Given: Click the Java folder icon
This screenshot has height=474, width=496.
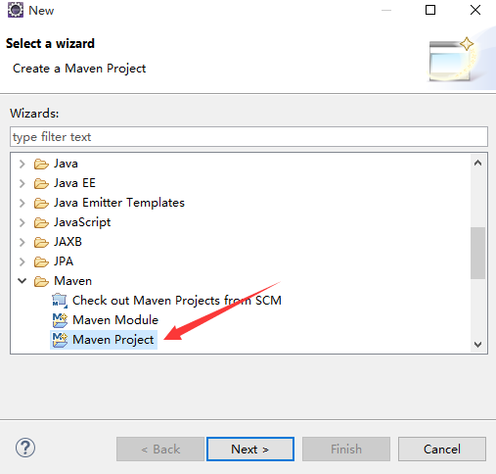Looking at the screenshot, I should (x=41, y=164).
